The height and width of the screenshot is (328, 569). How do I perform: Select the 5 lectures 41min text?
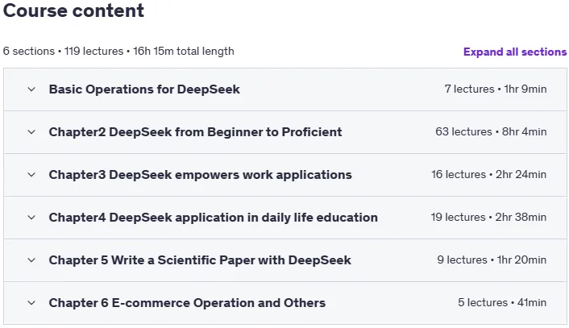click(x=502, y=302)
